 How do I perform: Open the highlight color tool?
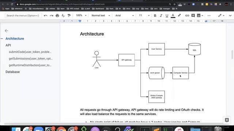[x=179, y=15]
